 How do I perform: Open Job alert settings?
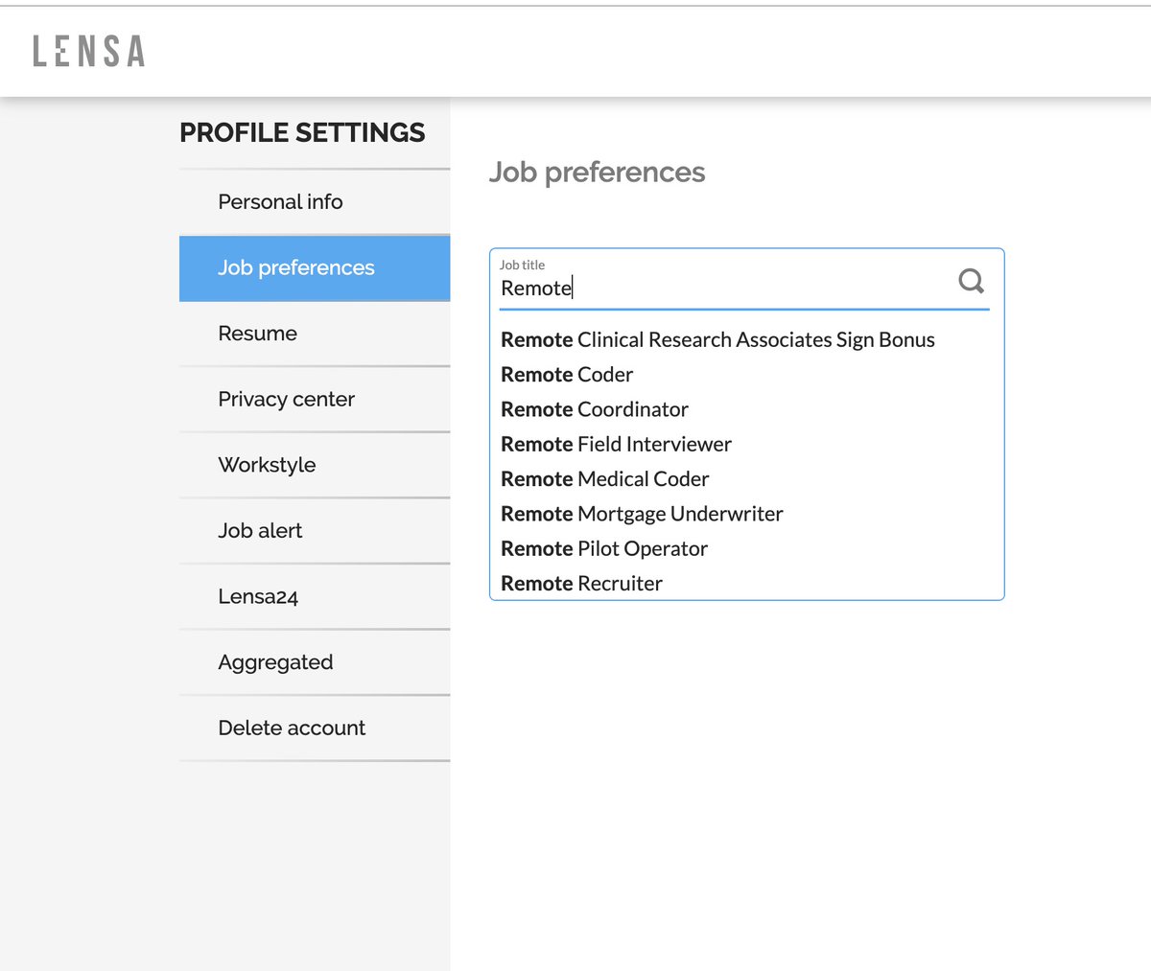coord(315,530)
